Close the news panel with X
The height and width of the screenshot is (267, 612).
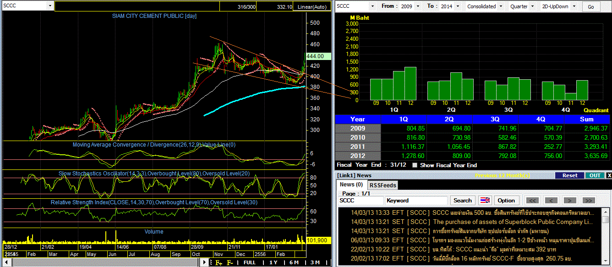tap(609, 175)
